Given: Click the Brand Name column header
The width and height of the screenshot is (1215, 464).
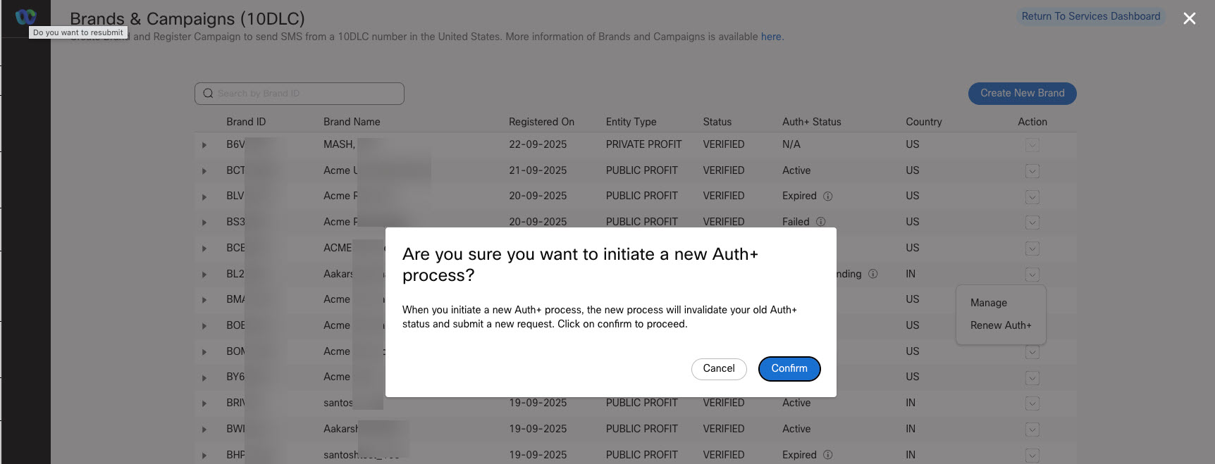Looking at the screenshot, I should coord(352,122).
